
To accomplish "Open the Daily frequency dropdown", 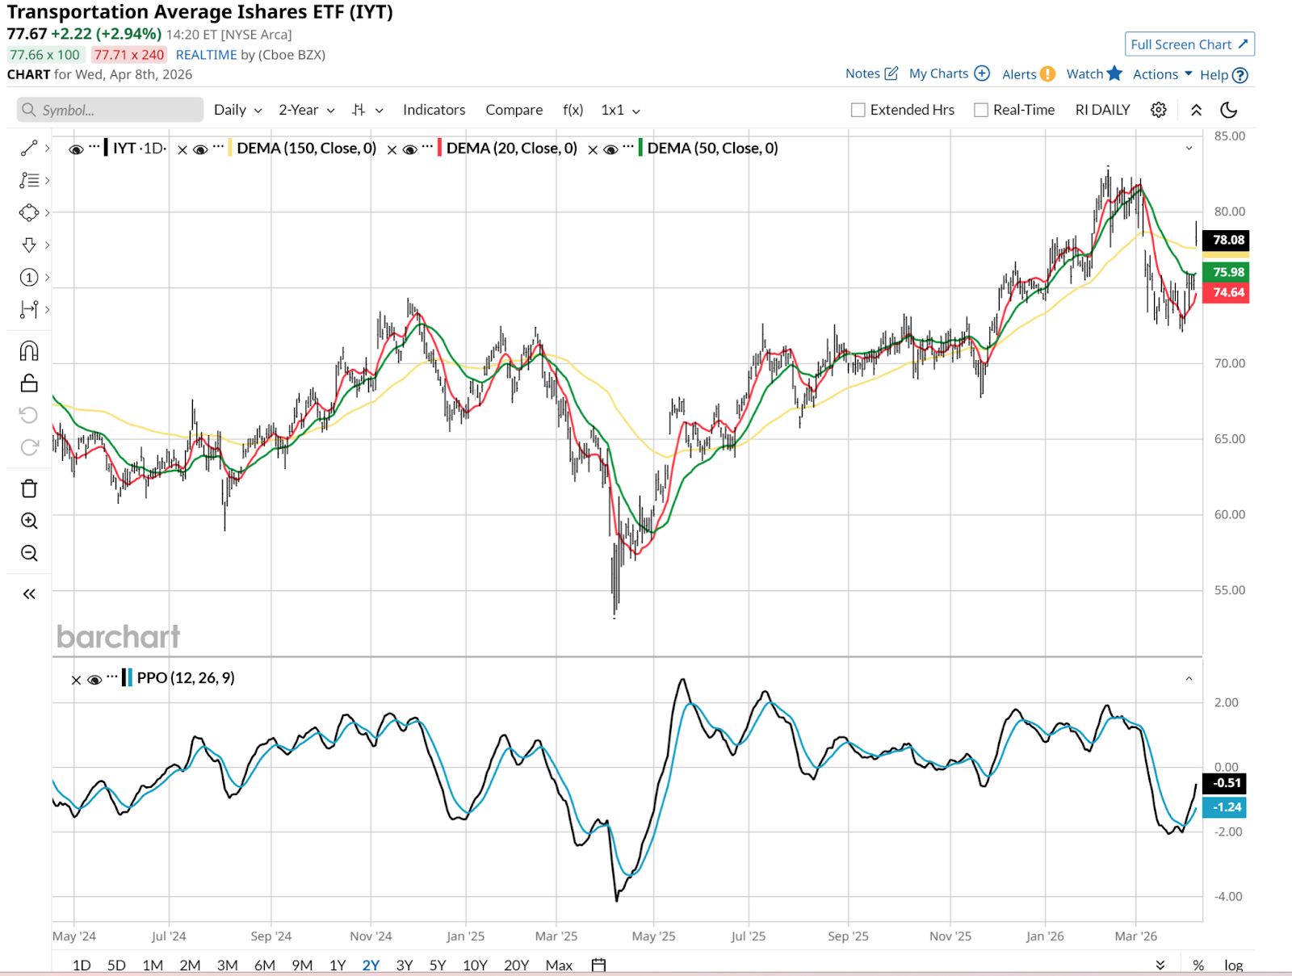I will [237, 110].
